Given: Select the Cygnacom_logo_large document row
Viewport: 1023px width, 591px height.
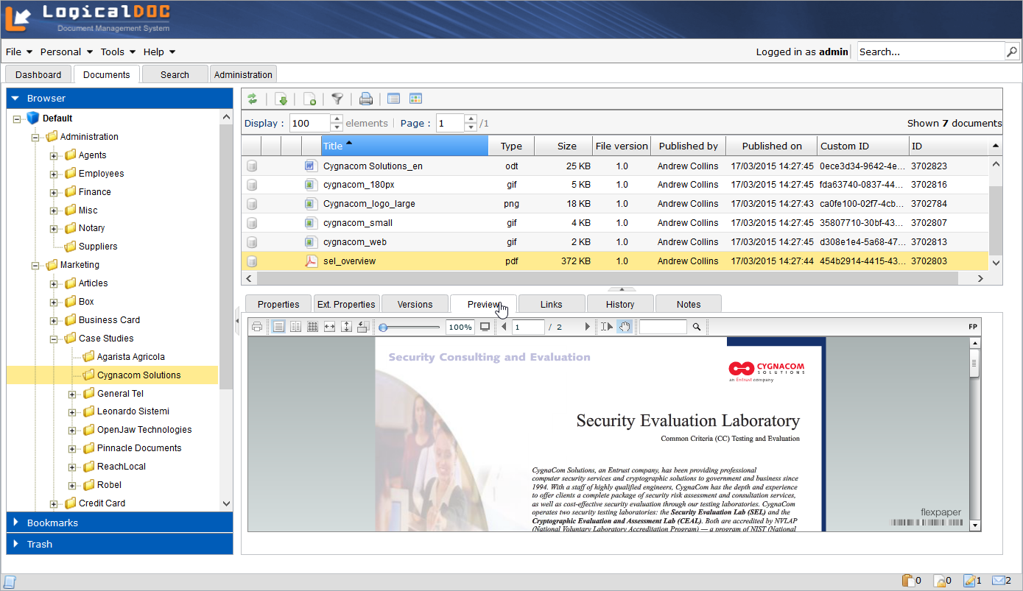Looking at the screenshot, I should (x=615, y=204).
